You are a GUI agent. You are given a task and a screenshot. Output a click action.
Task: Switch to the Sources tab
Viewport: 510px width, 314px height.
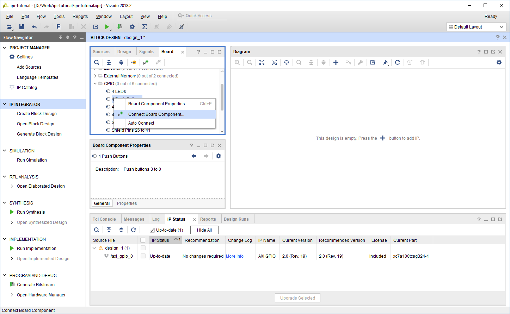pos(101,52)
